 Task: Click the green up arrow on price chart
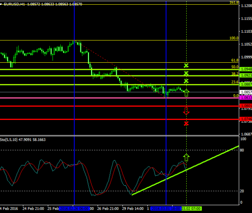click(186, 93)
